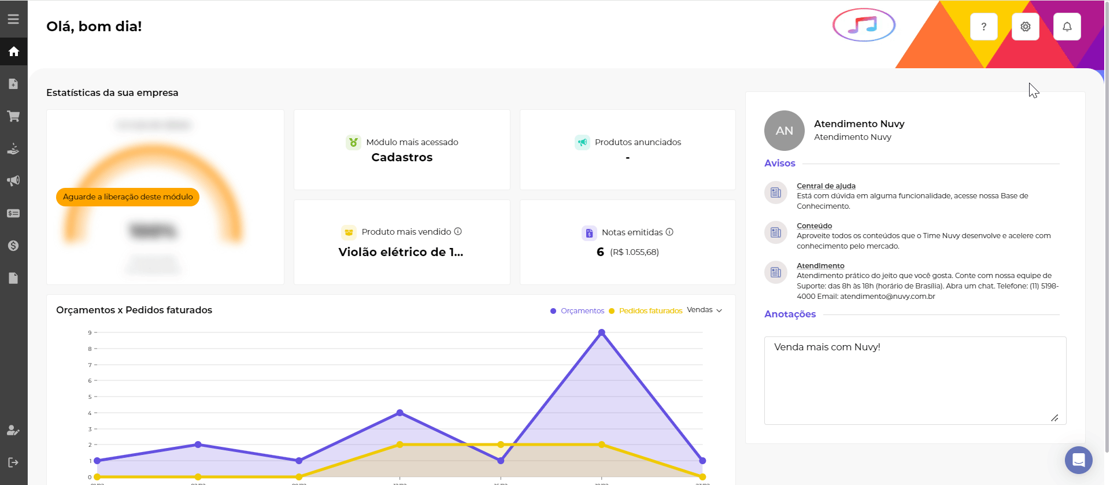Open the chat support bubble
Image resolution: width=1110 pixels, height=485 pixels.
(x=1078, y=460)
